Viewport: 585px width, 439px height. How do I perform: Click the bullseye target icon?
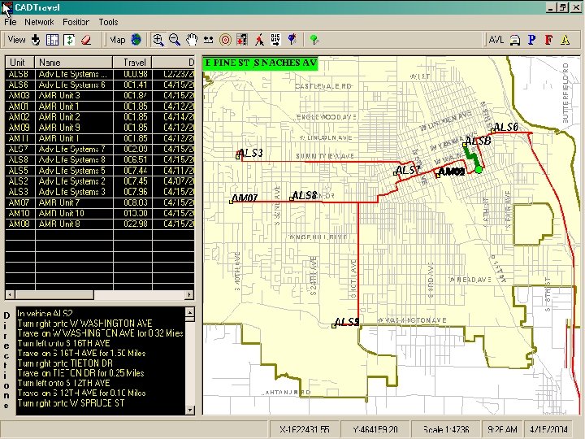[x=225, y=40]
